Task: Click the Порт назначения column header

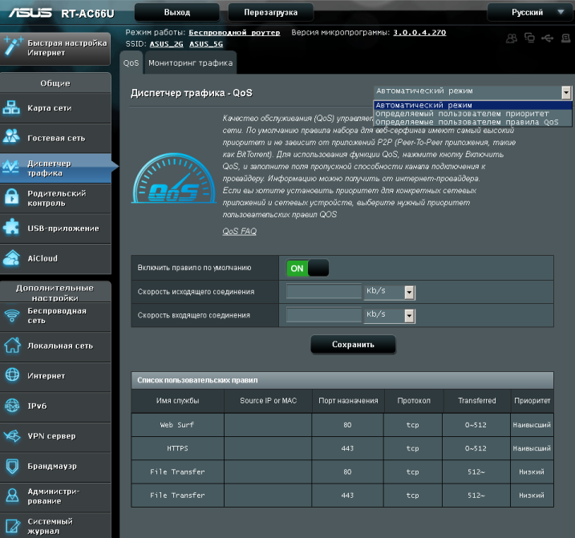Action: [x=348, y=401]
